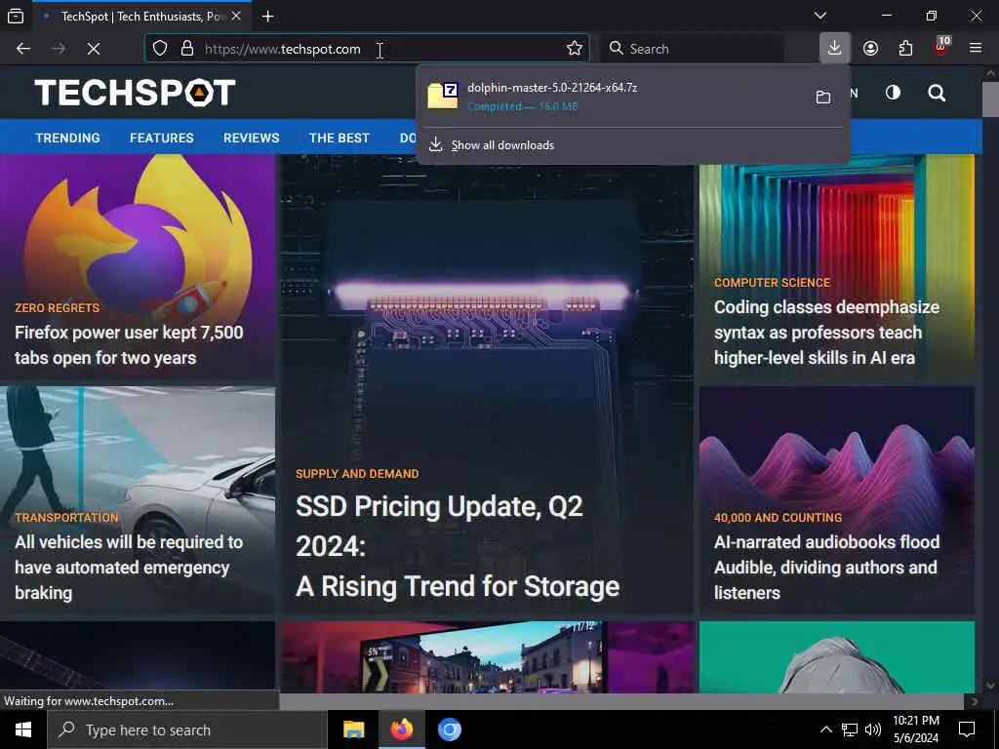Image resolution: width=999 pixels, height=749 pixels.
Task: Open the extensions puzzle piece icon
Action: point(905,49)
